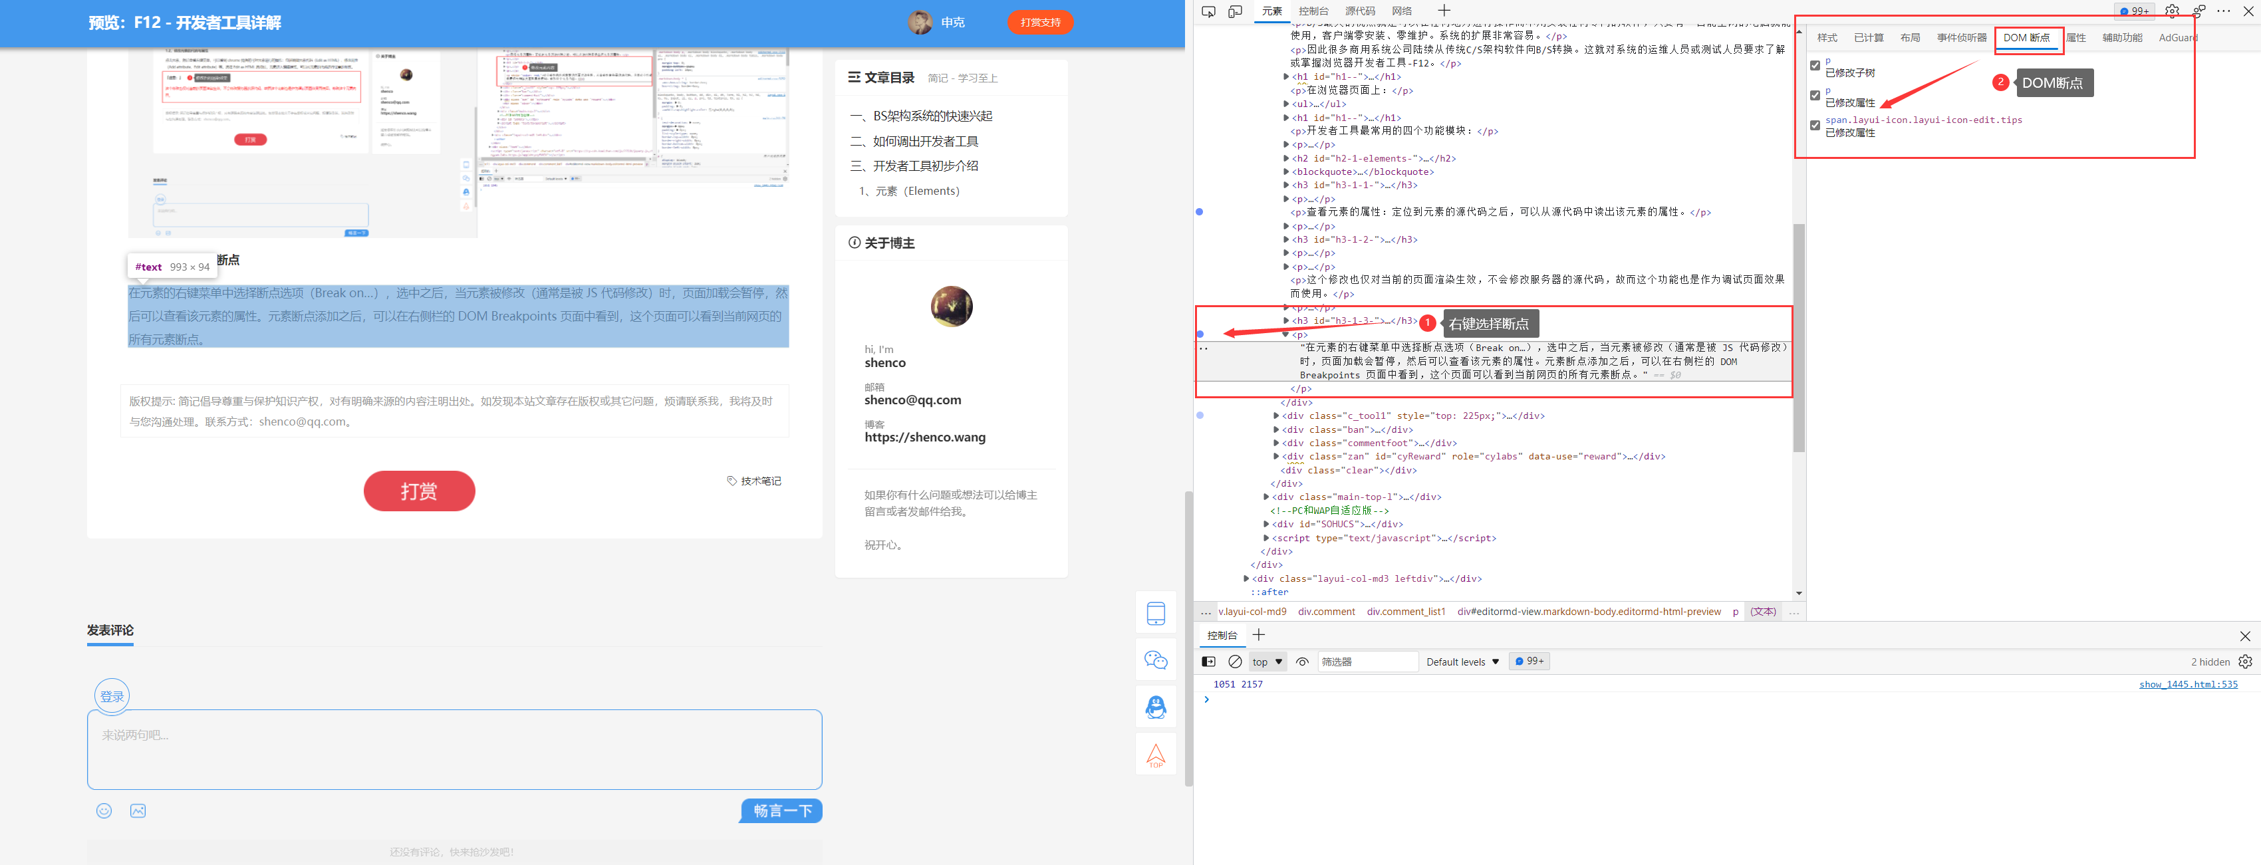Click the 申克 user avatar in the header
This screenshot has width=2261, height=865.
coord(920,23)
